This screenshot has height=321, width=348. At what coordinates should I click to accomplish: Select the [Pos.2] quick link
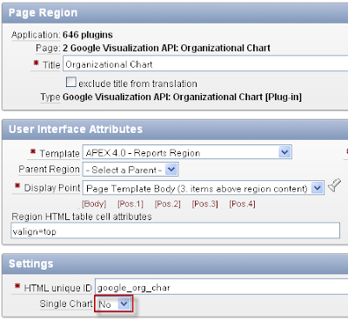tap(168, 204)
